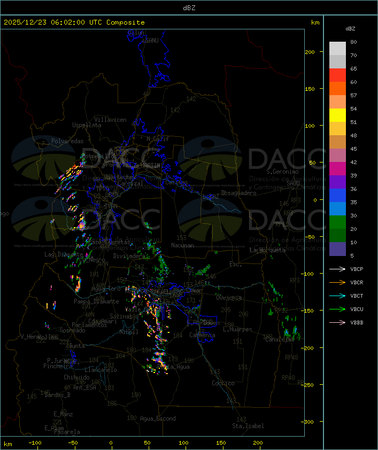Pick the purple 36-39 dBZ swatch
378x450 pixels.
pyautogui.click(x=337, y=182)
